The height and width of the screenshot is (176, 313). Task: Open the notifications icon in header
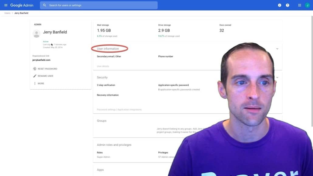point(280,5)
